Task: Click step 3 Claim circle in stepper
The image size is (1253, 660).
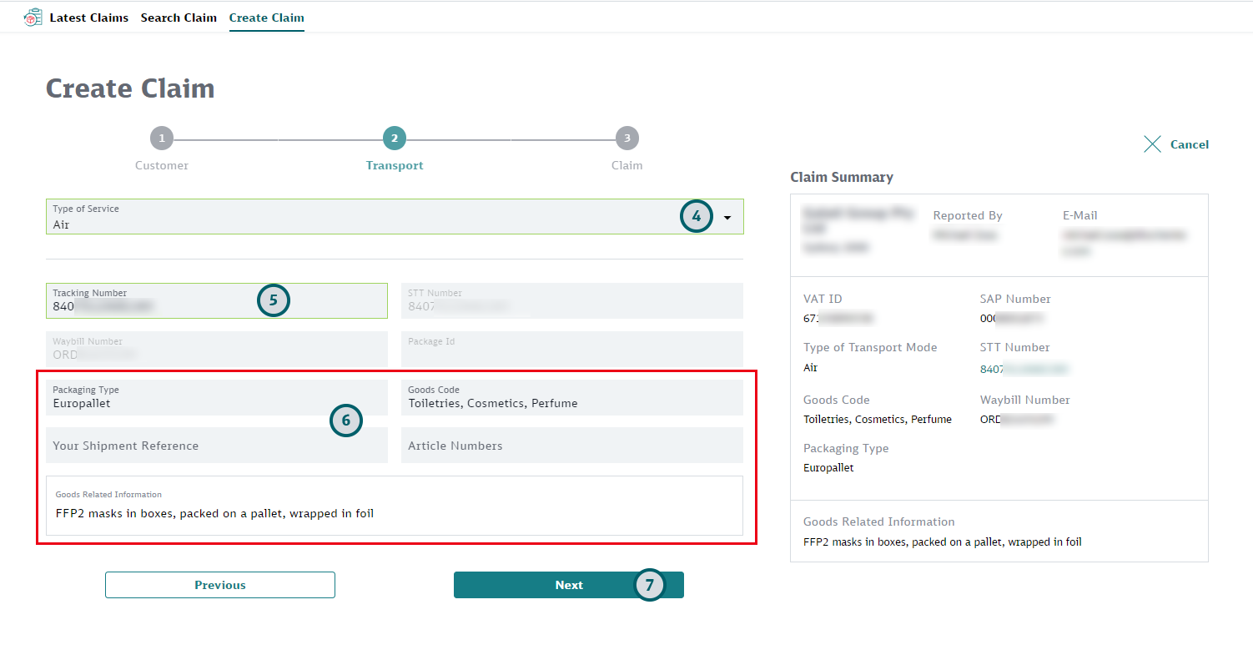Action: pyautogui.click(x=626, y=138)
